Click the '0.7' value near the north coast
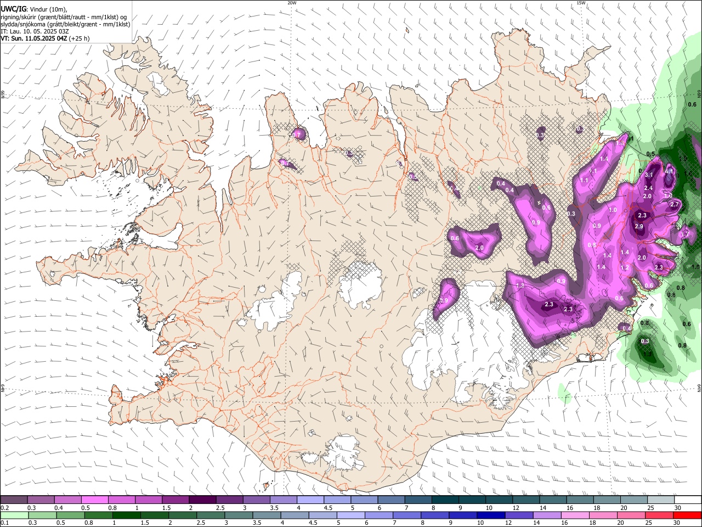 click(297, 134)
